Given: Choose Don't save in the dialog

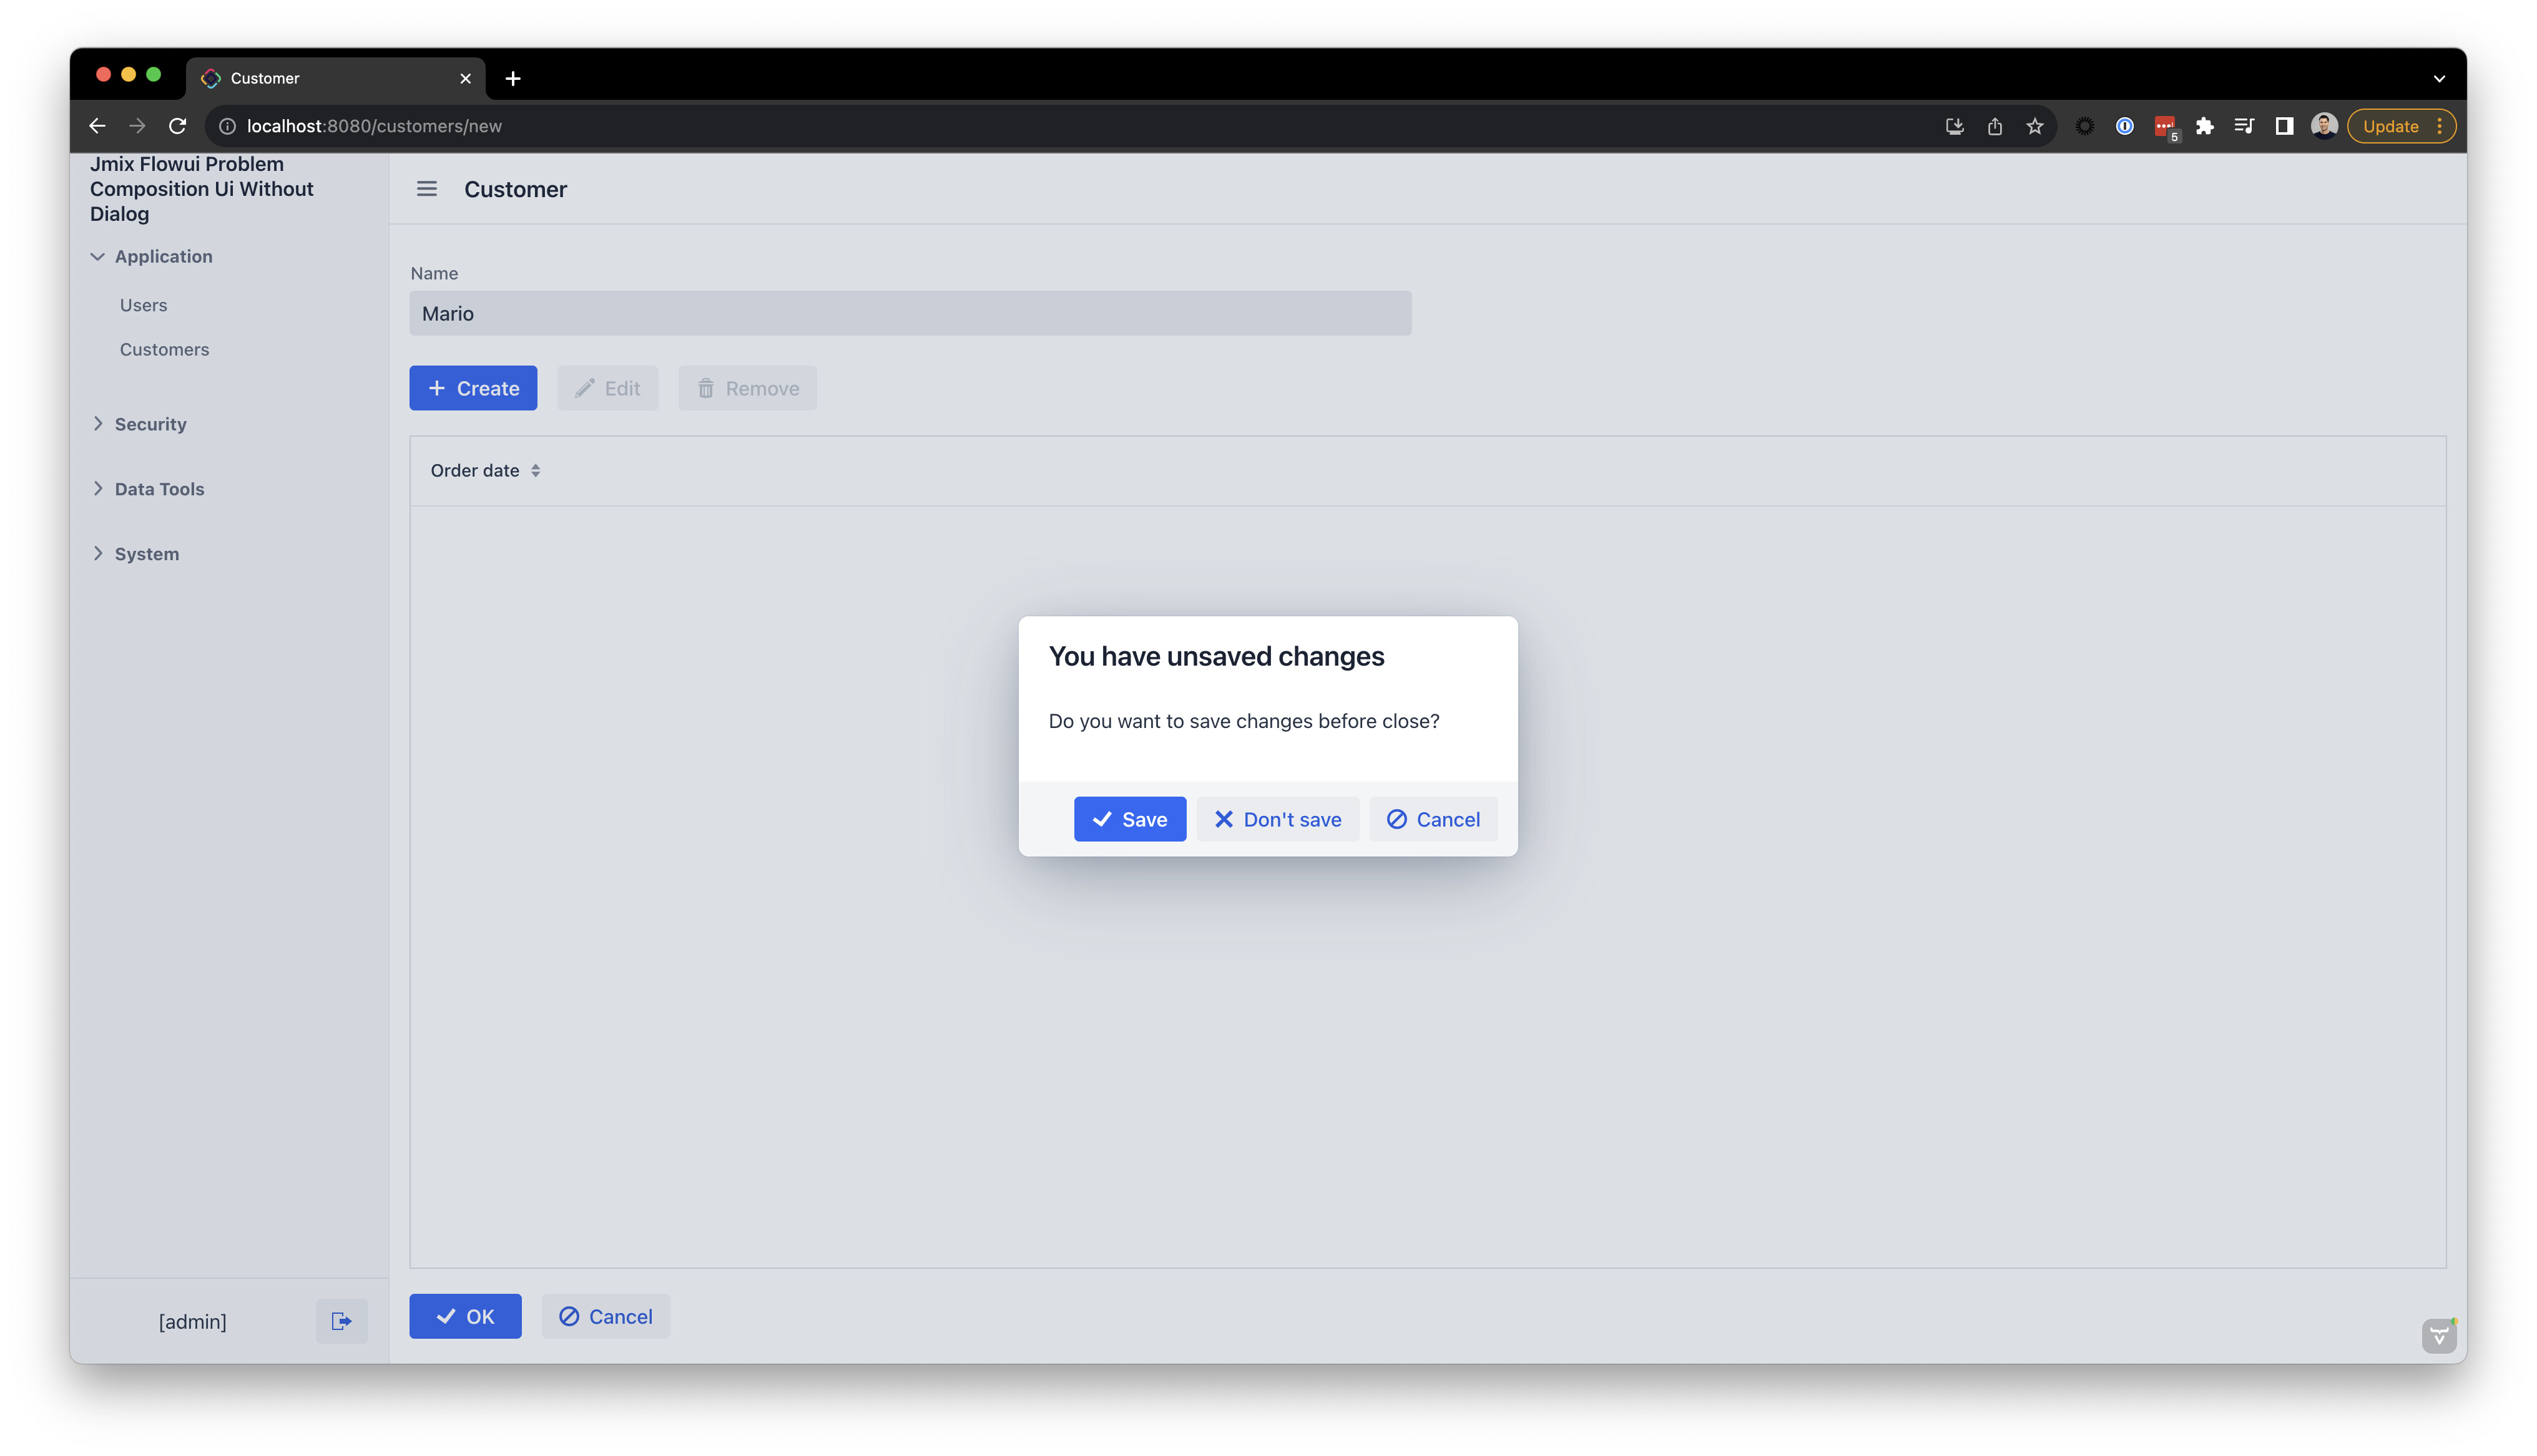Looking at the screenshot, I should (x=1277, y=819).
